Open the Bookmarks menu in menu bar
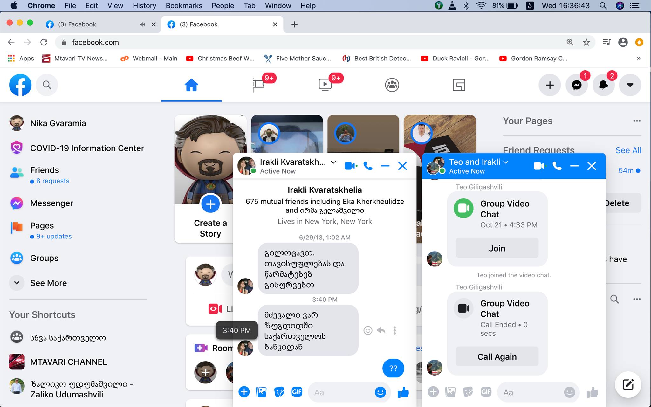This screenshot has width=651, height=407. point(184,6)
